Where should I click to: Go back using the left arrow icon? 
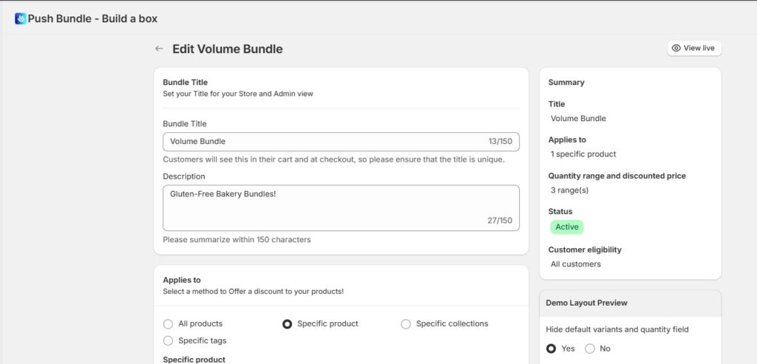159,49
